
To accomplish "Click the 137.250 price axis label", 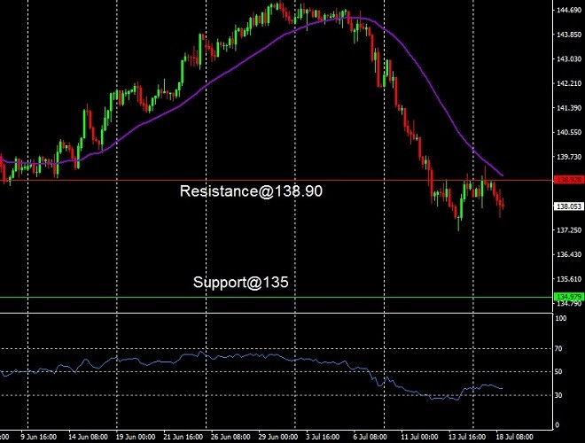I will [x=569, y=230].
